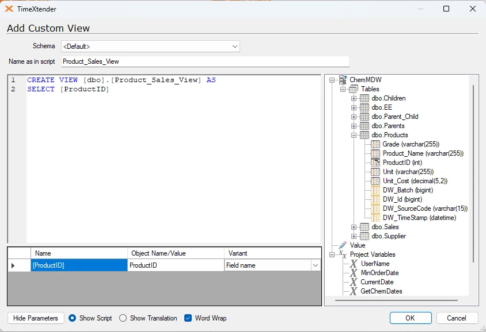The image size is (486, 332).
Task: Click the Unit (varchar) field icon
Action: [375, 172]
